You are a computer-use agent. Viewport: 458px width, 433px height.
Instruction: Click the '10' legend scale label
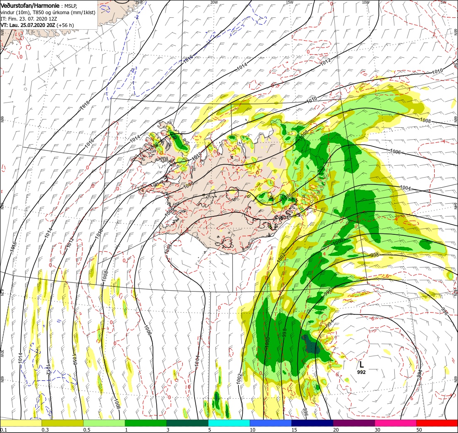coord(252,430)
